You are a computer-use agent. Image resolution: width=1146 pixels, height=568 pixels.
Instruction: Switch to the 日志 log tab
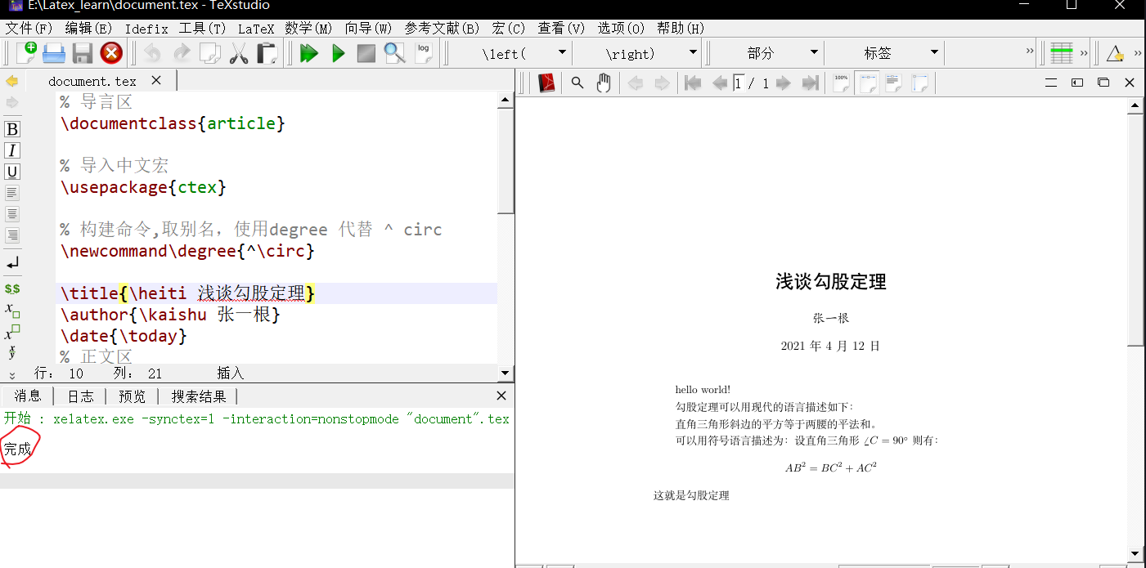click(80, 396)
